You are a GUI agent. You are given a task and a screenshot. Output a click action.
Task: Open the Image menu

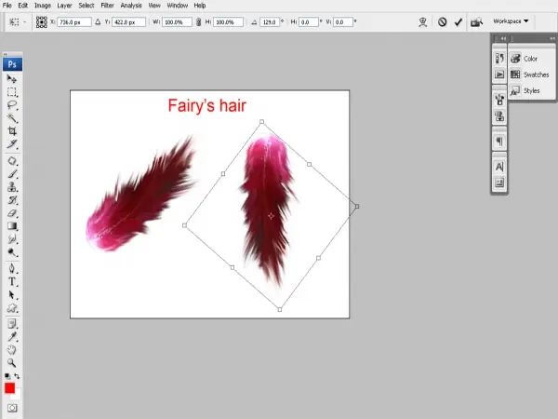43,6
